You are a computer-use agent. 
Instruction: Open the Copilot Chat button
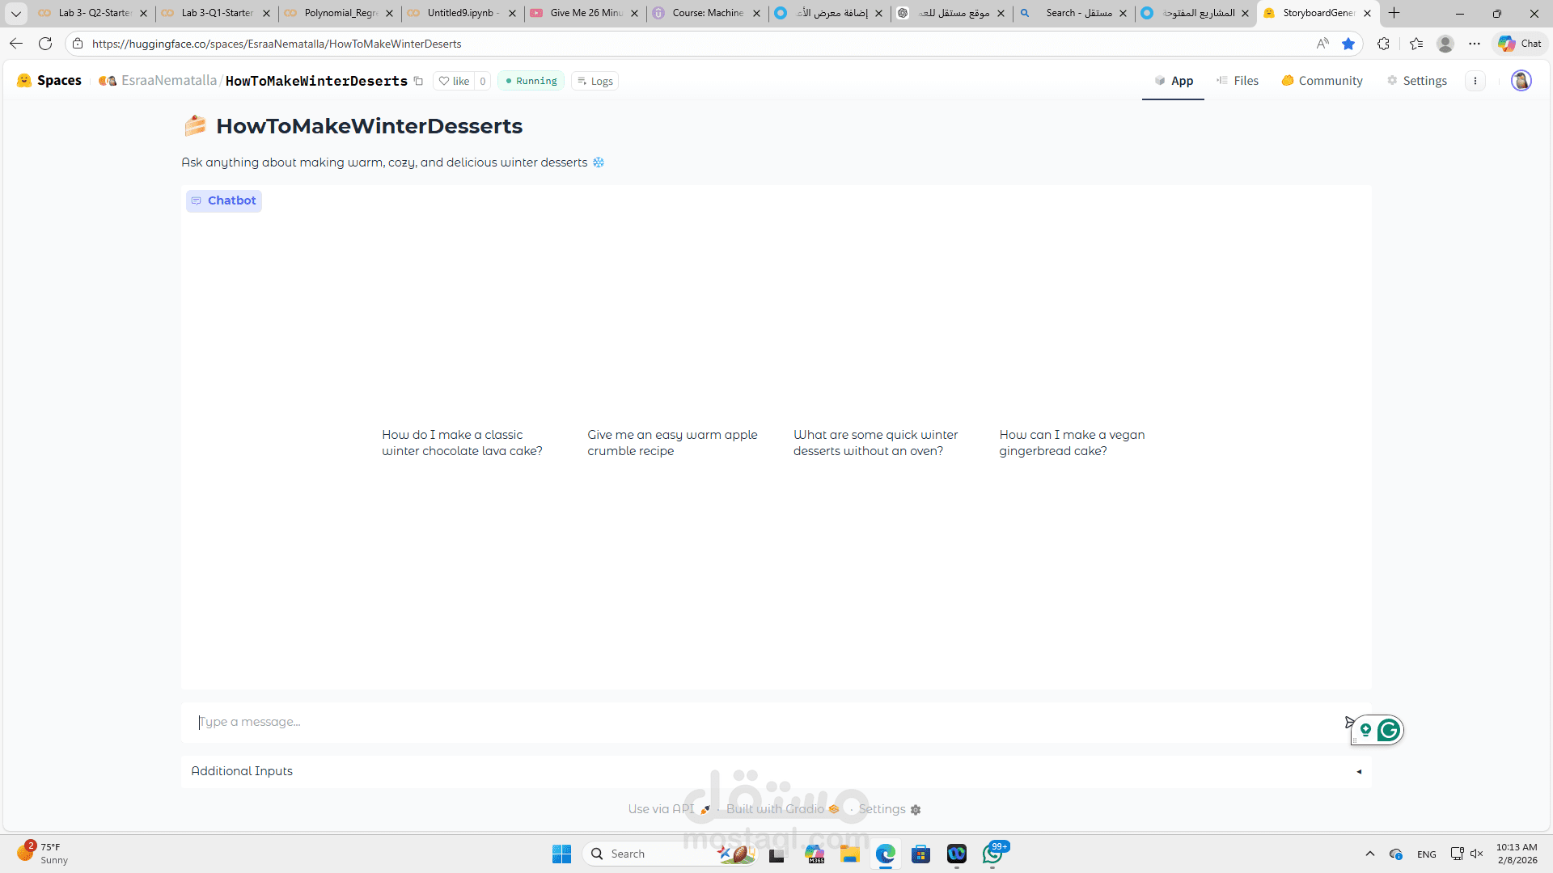pyautogui.click(x=1520, y=44)
